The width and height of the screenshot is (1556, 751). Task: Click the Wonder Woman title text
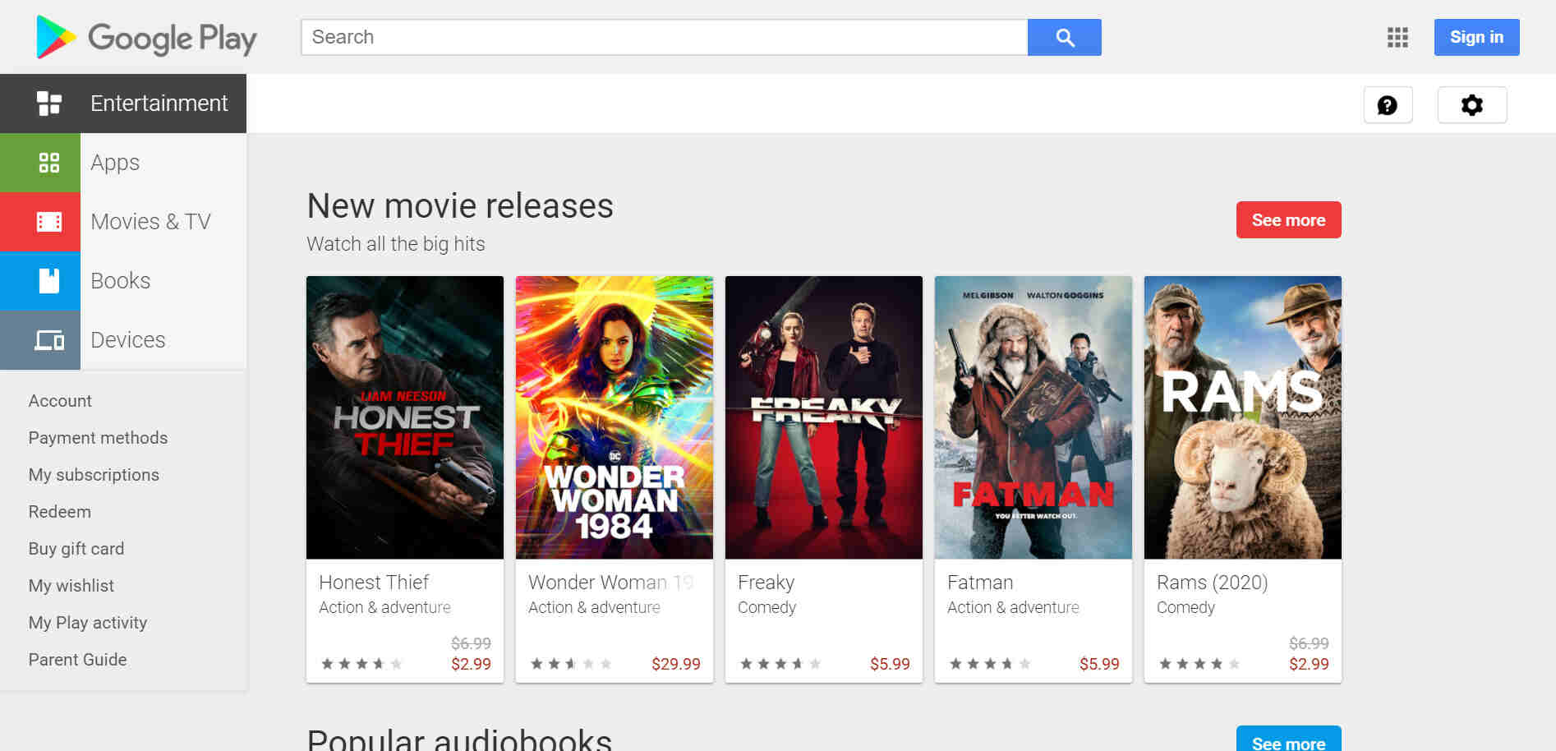(x=611, y=583)
